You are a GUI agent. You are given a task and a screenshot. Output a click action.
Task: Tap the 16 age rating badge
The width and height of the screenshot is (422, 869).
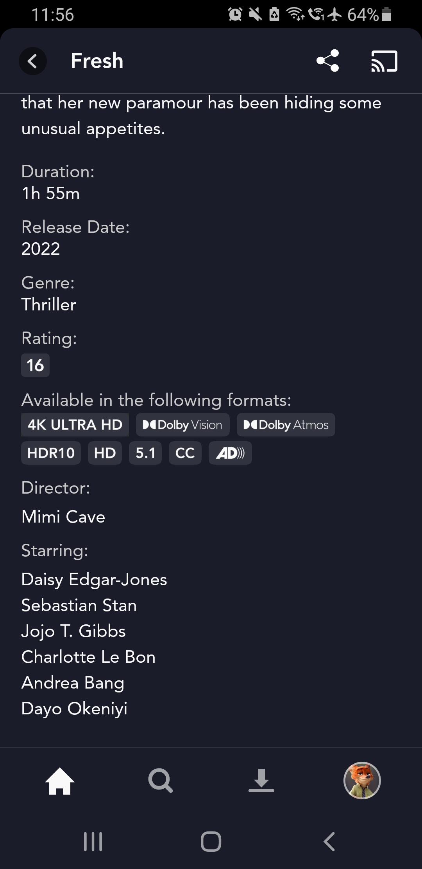(35, 365)
